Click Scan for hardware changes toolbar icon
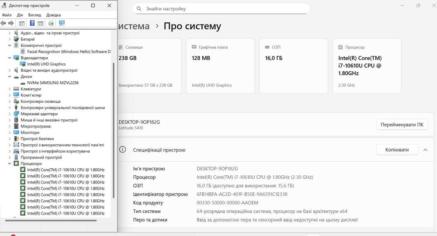 click(62, 23)
